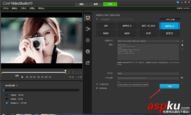Open the project settings dropdown near checkbox
191x115 pixels.
point(116,19)
